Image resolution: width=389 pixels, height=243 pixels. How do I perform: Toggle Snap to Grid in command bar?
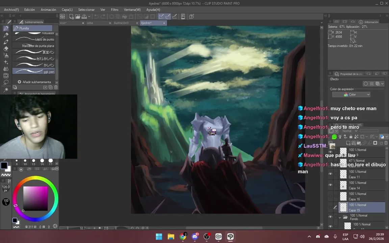[175, 17]
